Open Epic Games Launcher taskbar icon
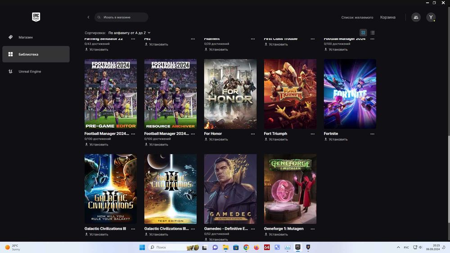 (298, 247)
